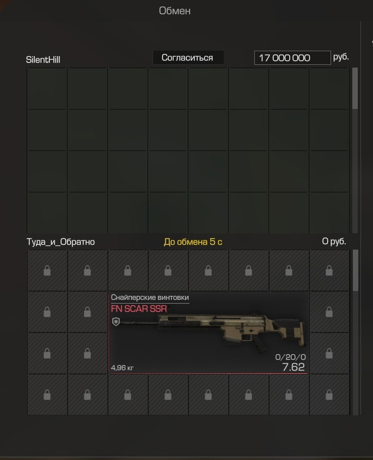Click the Согласиться button

pyautogui.click(x=188, y=58)
